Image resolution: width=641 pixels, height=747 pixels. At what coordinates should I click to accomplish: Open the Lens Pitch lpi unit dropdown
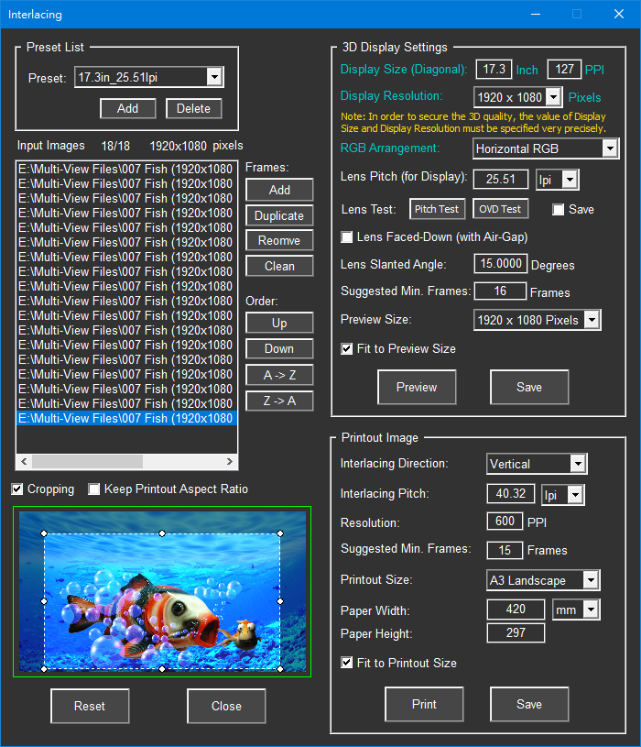[570, 180]
